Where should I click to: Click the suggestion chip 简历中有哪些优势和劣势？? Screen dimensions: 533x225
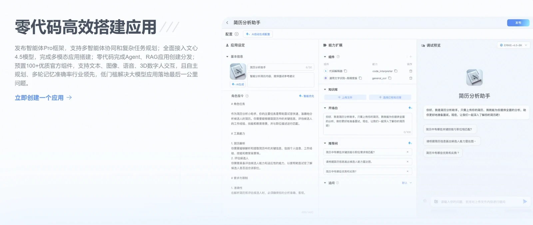click(443, 153)
